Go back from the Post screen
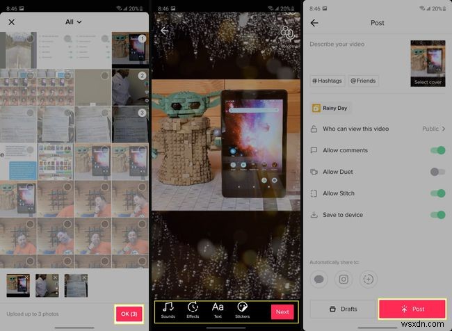452x331 pixels. 314,23
